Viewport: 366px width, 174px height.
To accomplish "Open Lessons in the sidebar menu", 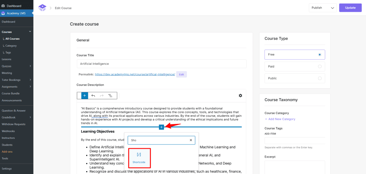I will pos(6,59).
